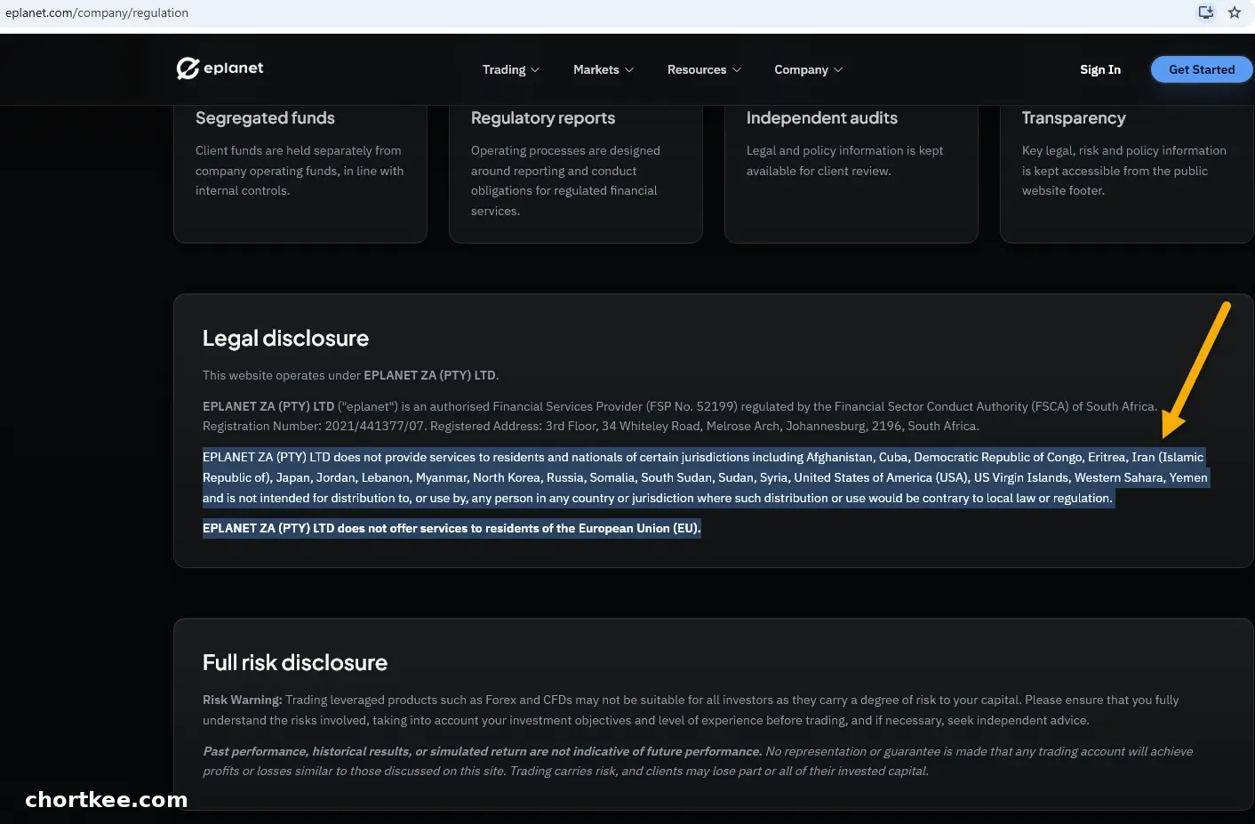Click the "Full risk disclosure" section heading
This screenshot has width=1255, height=824.
pyautogui.click(x=295, y=663)
